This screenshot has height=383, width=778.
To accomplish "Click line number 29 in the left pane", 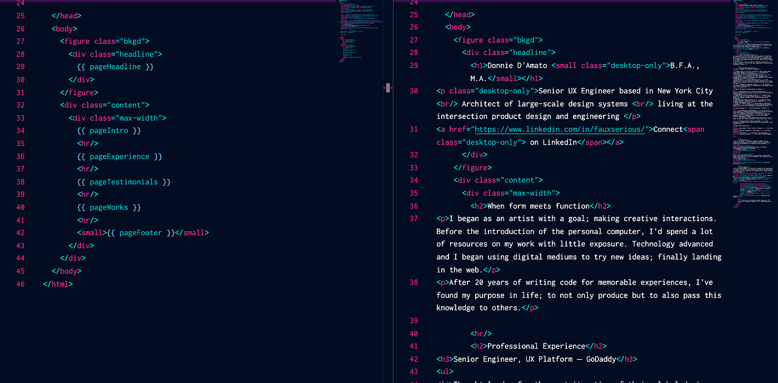I will [x=20, y=66].
